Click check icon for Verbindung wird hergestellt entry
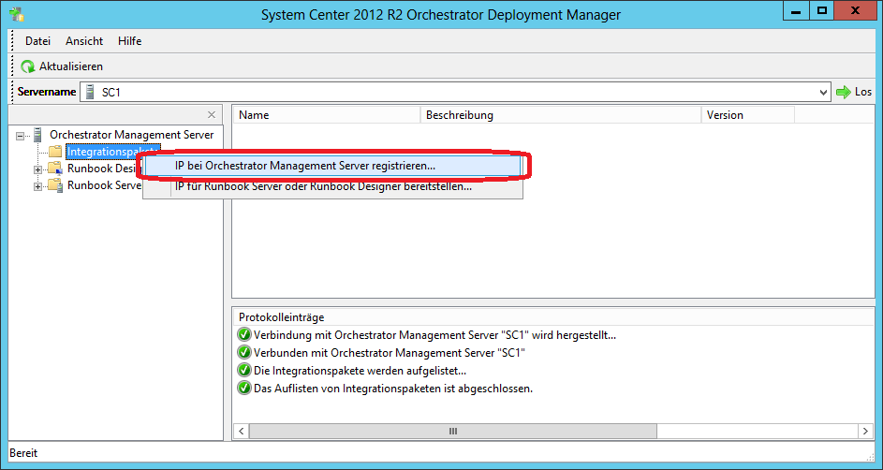Image resolution: width=883 pixels, height=470 pixels. tap(243, 335)
